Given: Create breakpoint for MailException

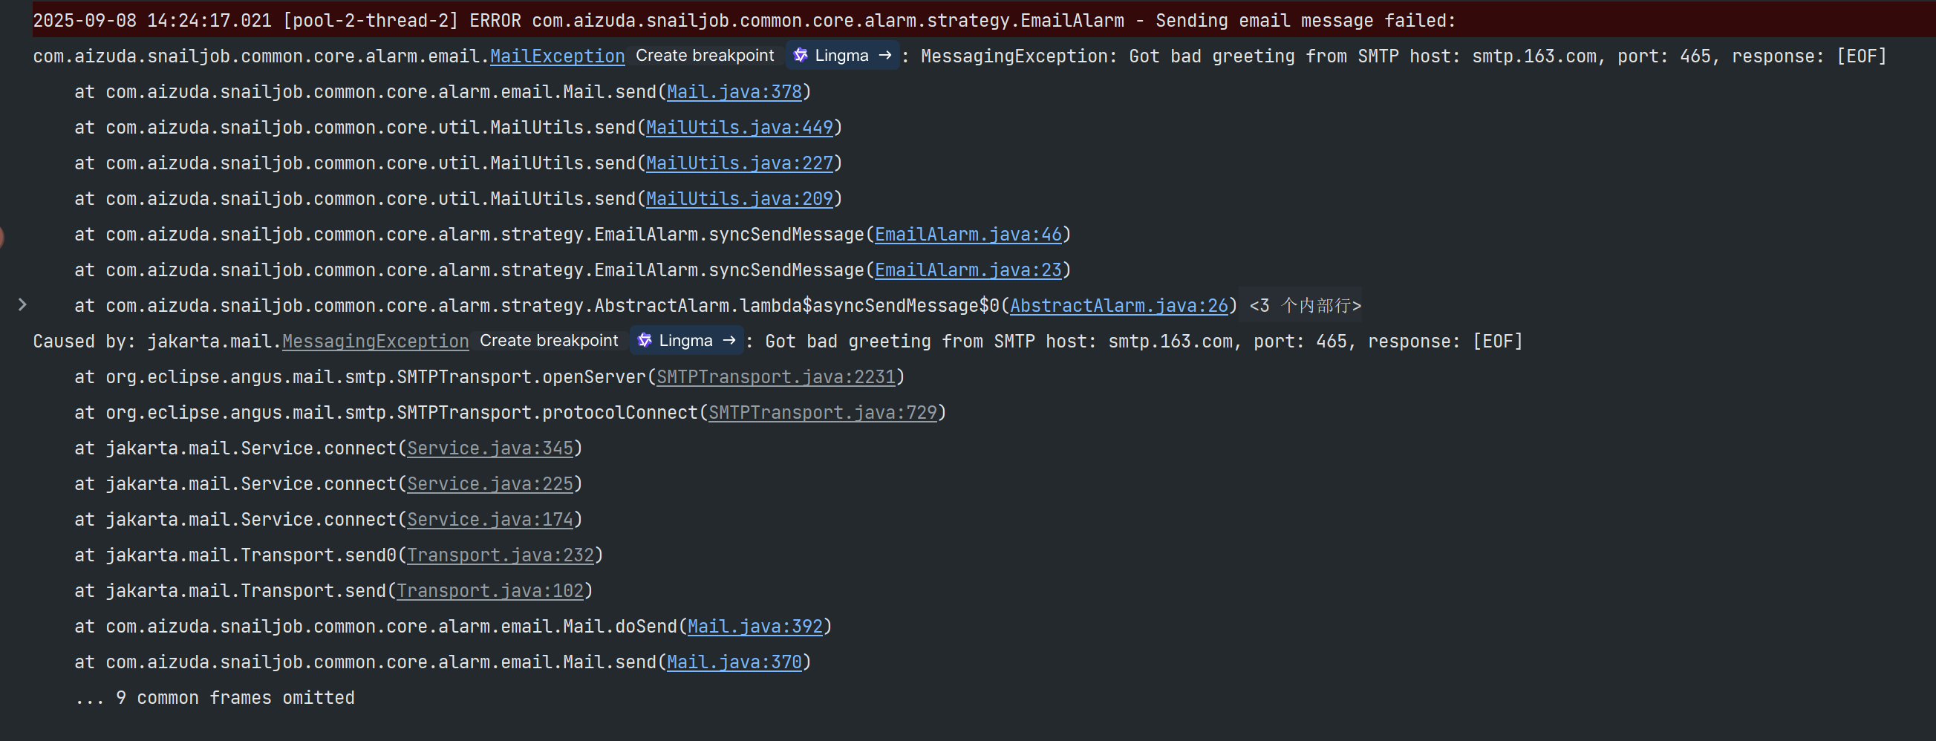Looking at the screenshot, I should point(704,56).
